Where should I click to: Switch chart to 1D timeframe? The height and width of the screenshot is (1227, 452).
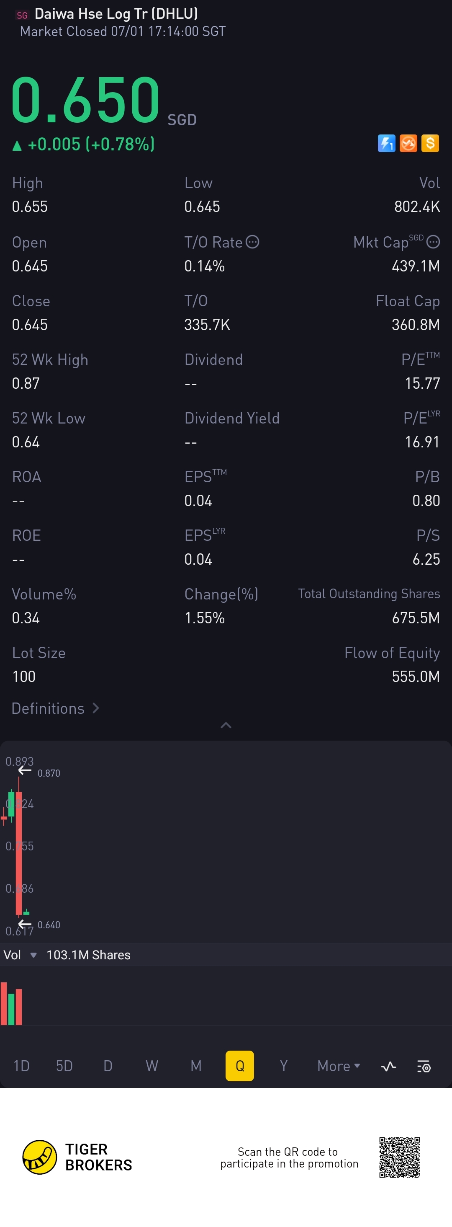pyautogui.click(x=21, y=1066)
